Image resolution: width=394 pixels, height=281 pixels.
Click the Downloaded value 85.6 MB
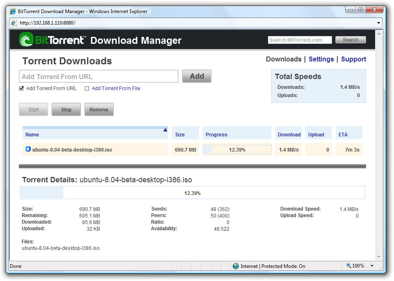tap(91, 222)
